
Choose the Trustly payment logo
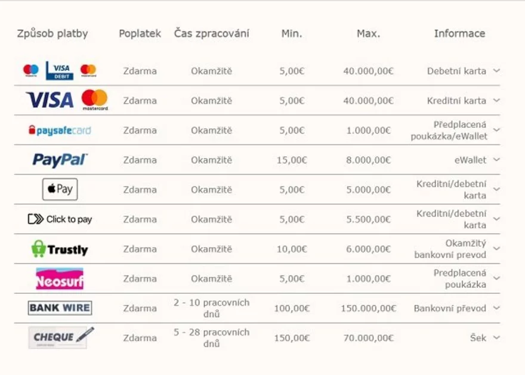[60, 249]
